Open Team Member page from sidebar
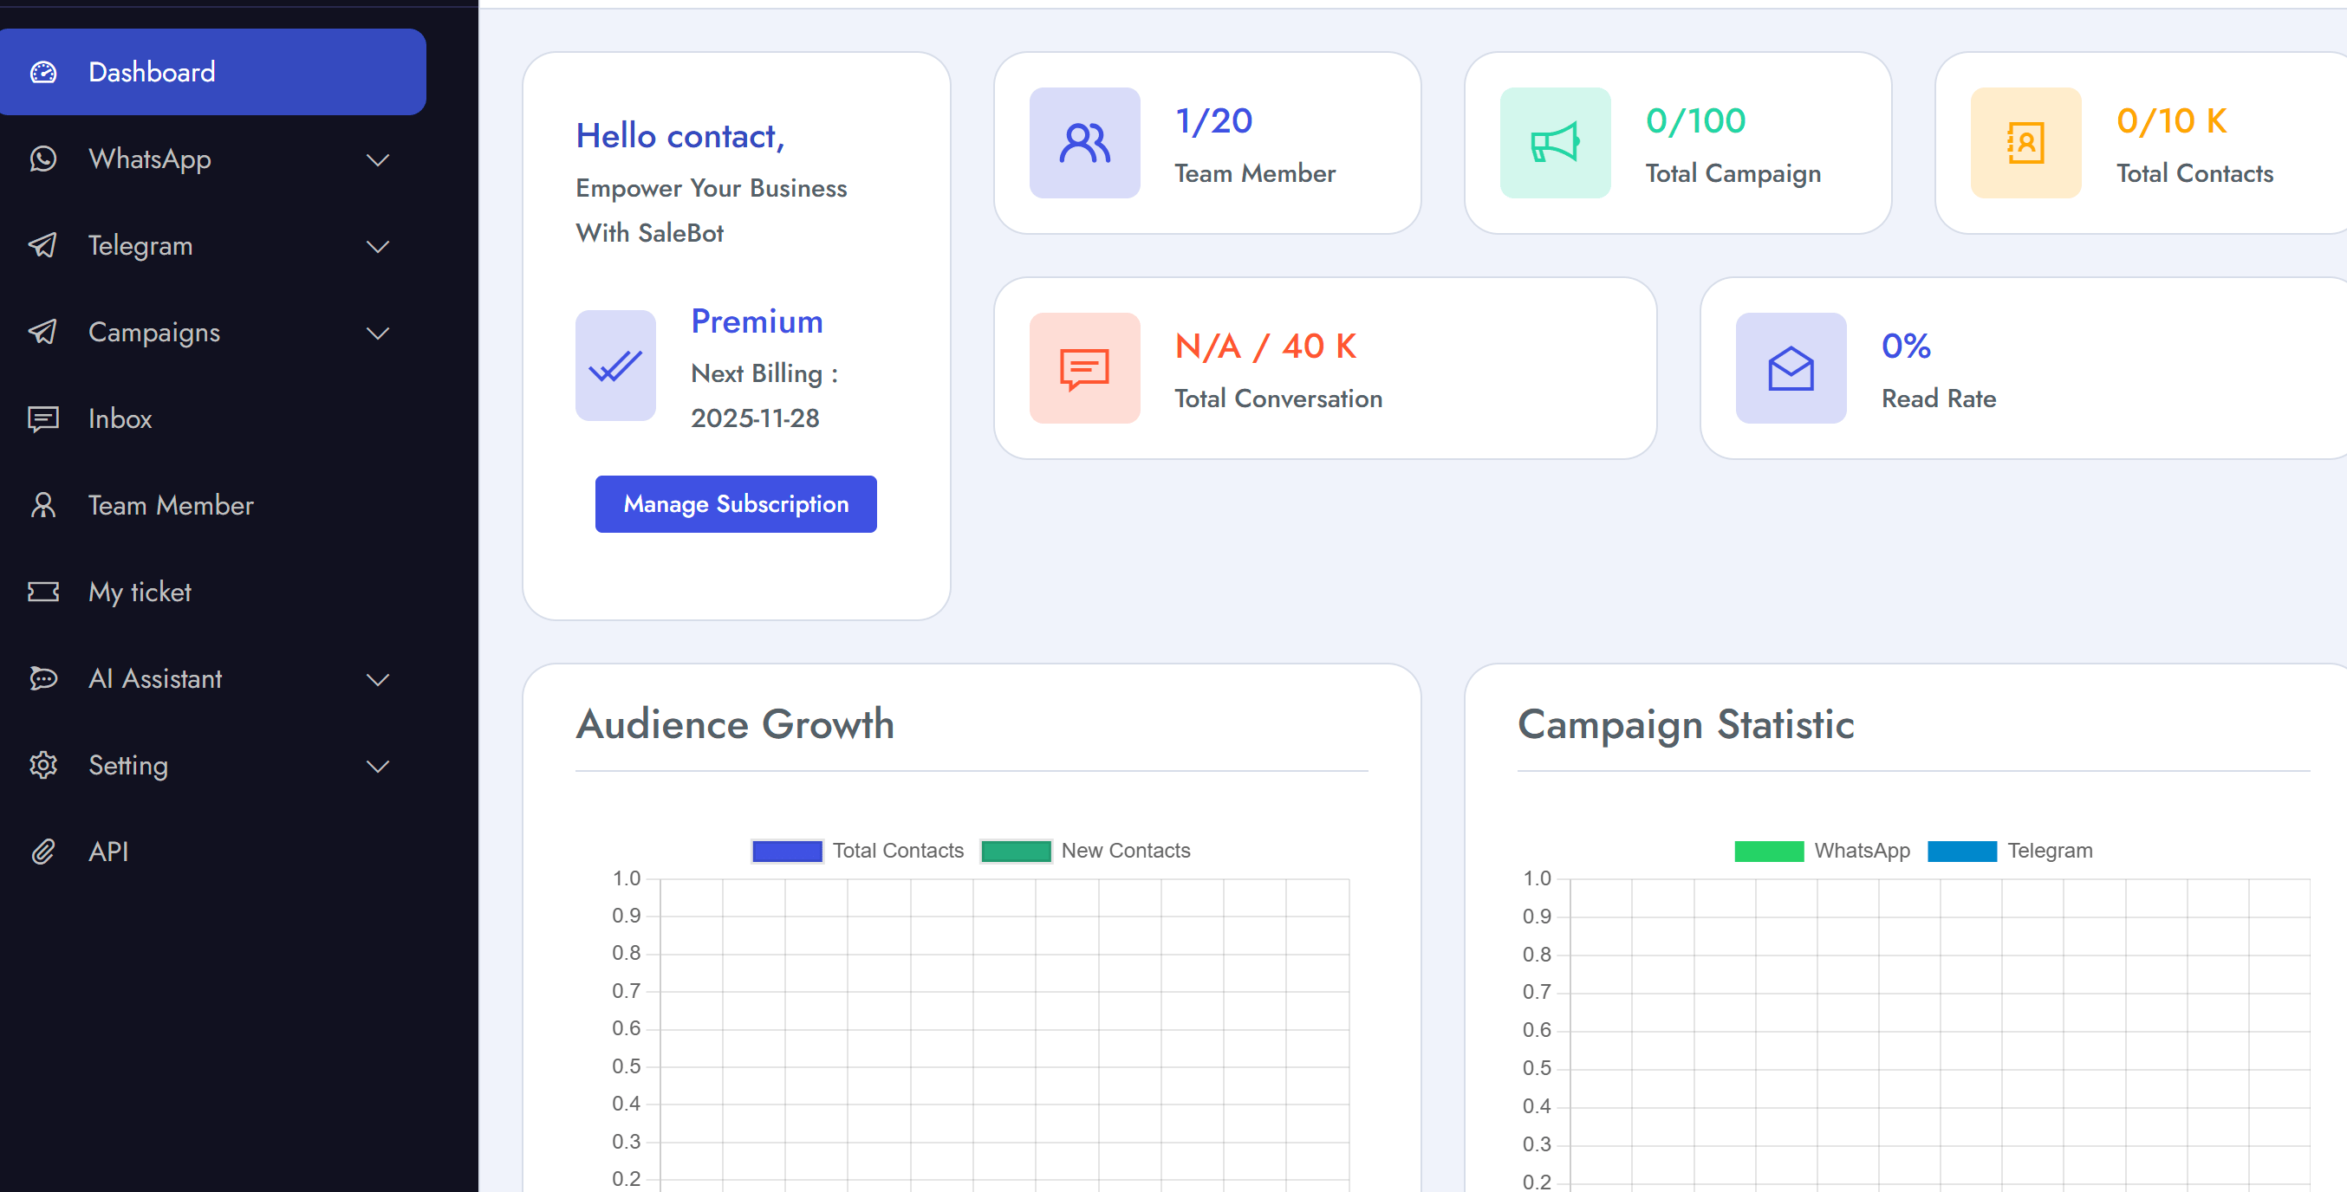The height and width of the screenshot is (1192, 2347). coord(171,505)
